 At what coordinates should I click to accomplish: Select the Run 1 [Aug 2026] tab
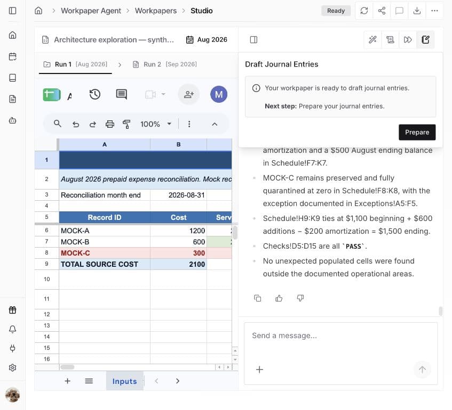click(x=75, y=64)
